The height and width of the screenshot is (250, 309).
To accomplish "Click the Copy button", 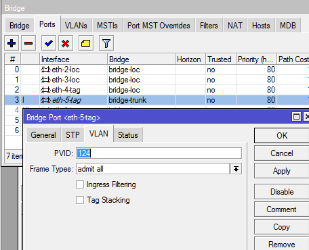I will tap(282, 227).
